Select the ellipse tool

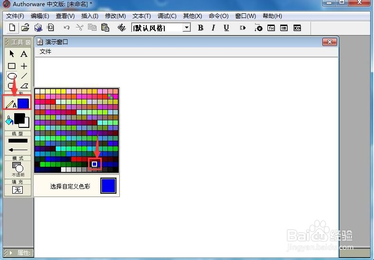pos(12,76)
